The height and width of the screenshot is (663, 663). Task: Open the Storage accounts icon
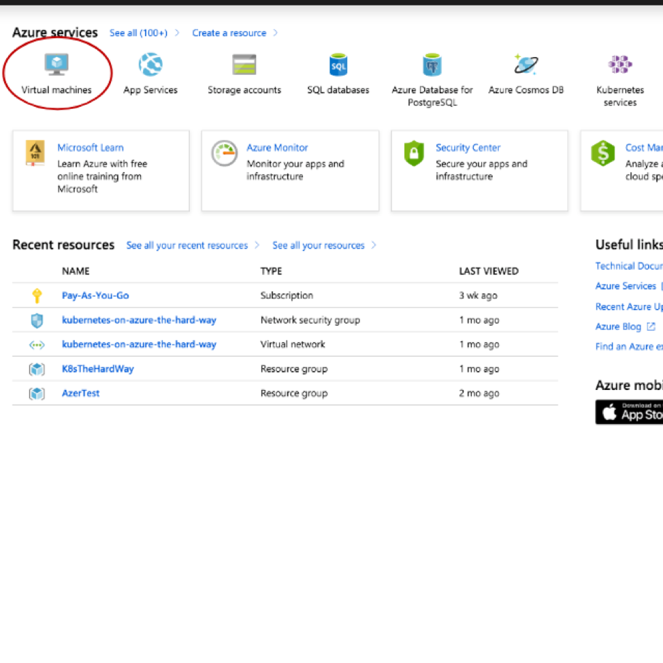[244, 65]
